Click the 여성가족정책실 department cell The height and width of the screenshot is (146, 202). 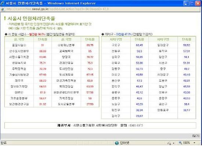[x=66, y=81]
